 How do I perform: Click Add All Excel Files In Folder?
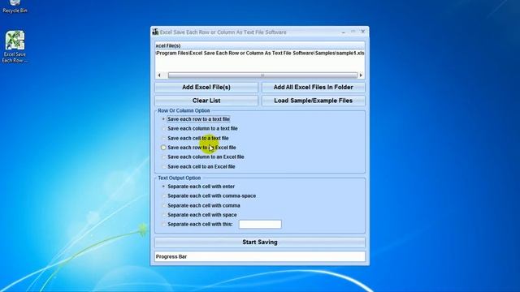pyautogui.click(x=313, y=88)
